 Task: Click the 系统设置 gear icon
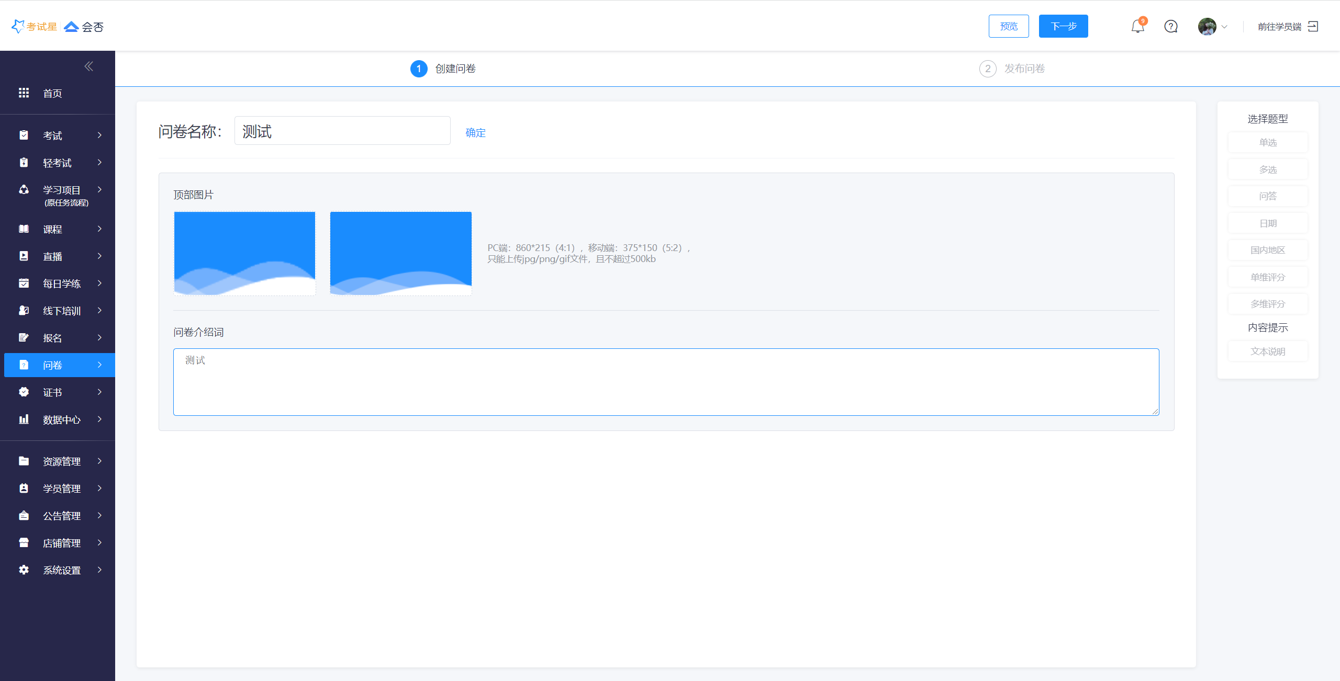click(24, 570)
